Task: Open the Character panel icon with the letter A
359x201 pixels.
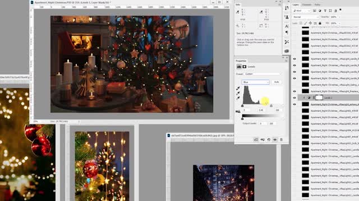Action: pyautogui.click(x=287, y=26)
